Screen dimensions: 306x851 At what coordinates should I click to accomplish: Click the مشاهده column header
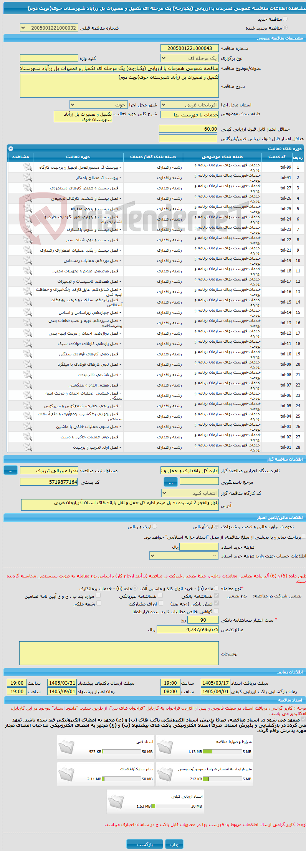(21, 157)
